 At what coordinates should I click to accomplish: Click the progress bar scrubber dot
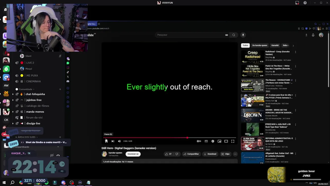(x=187, y=138)
